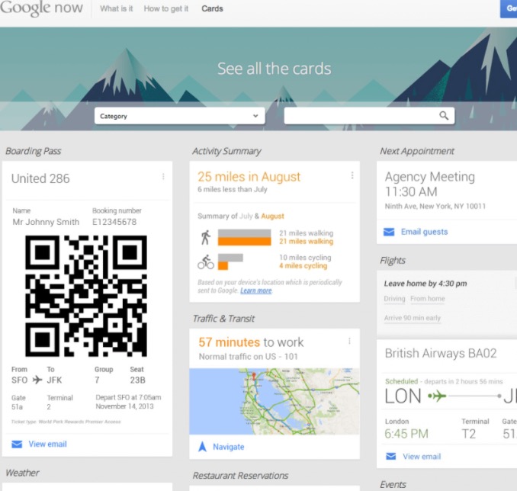
Task: Click the booking number 'E12345678'
Action: [114, 222]
